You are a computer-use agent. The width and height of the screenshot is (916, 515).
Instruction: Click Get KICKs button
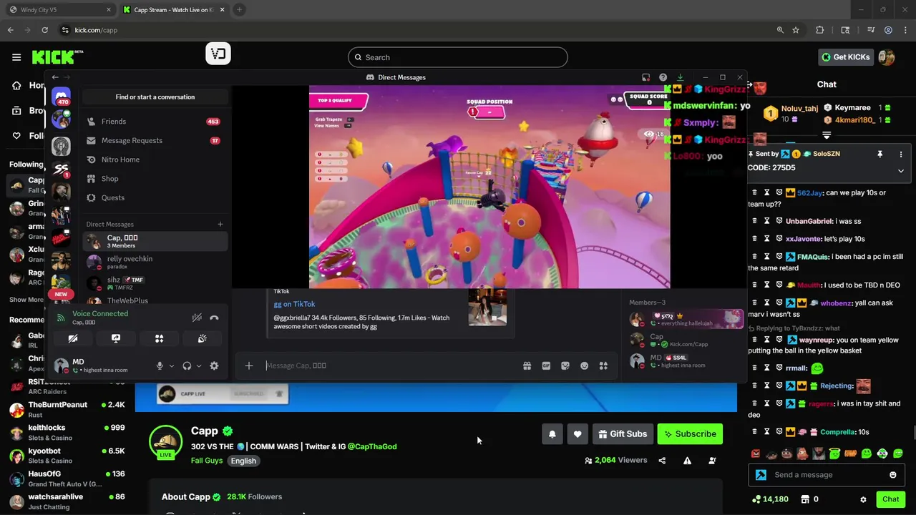846,57
